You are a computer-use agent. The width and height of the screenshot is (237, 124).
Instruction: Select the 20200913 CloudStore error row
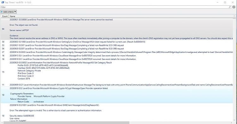click(x=117, y=56)
